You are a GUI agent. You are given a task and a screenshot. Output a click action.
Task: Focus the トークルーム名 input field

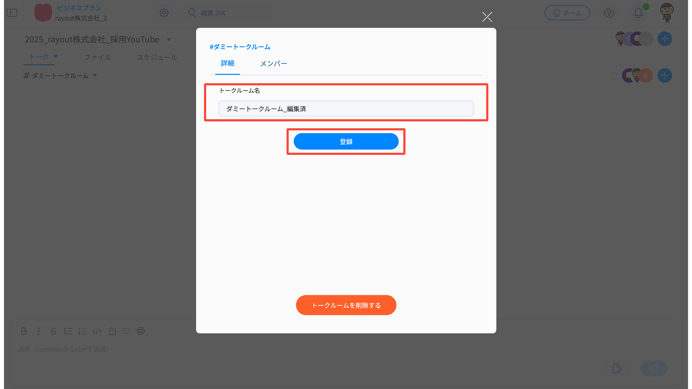(346, 109)
